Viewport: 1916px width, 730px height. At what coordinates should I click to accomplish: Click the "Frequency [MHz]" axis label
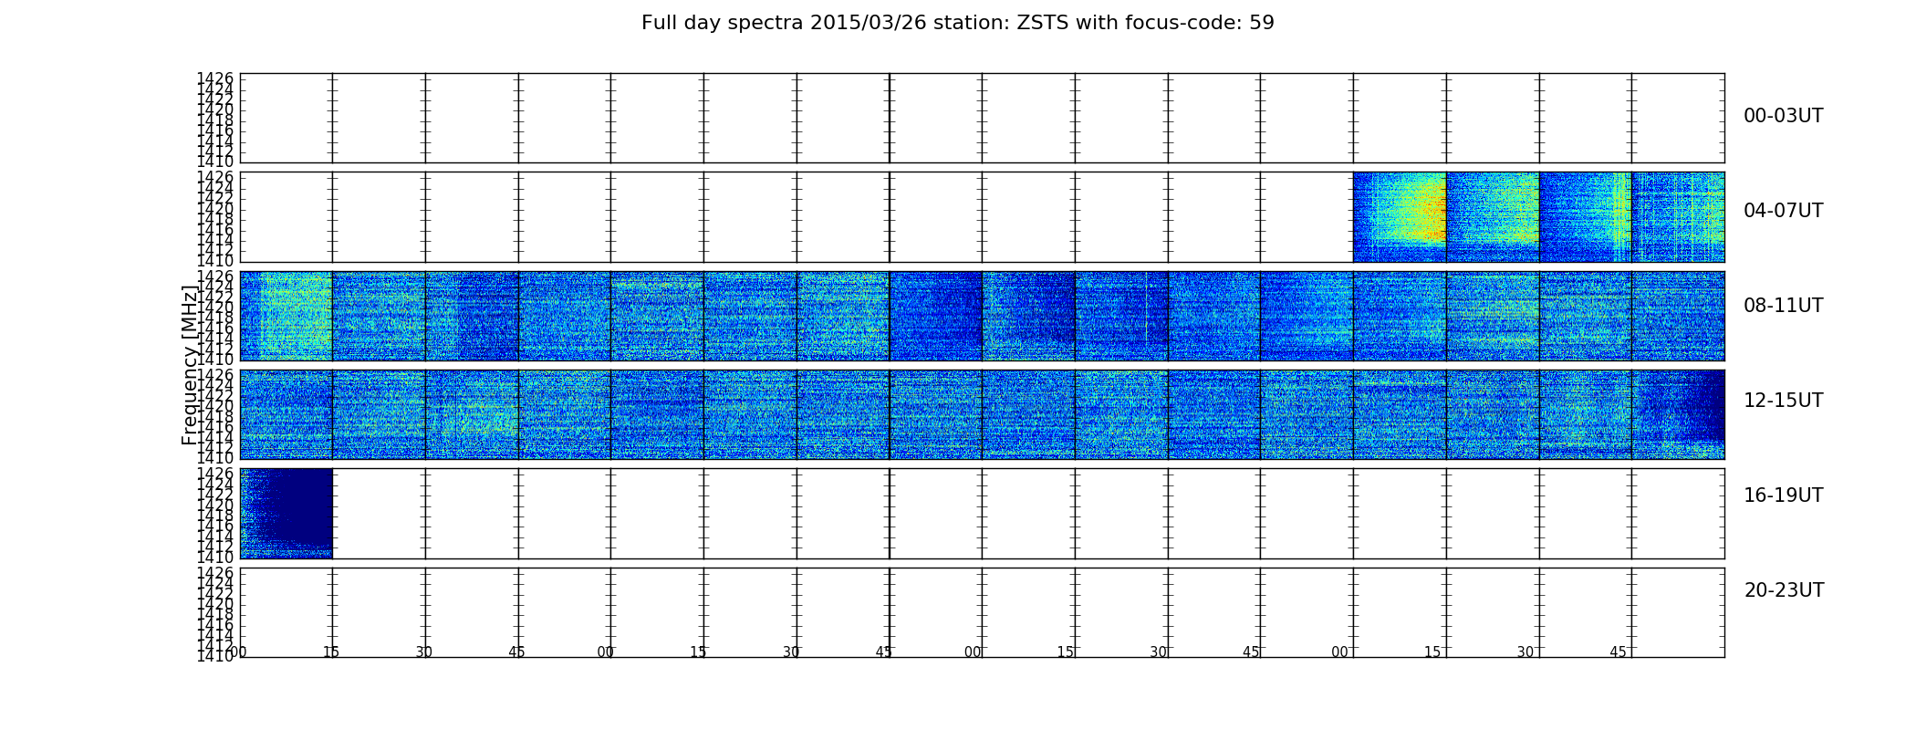[x=190, y=365]
